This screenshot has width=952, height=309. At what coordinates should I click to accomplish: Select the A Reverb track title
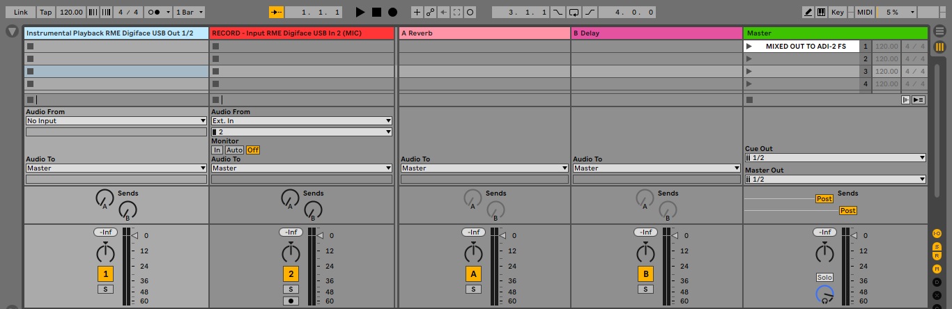pyautogui.click(x=484, y=33)
